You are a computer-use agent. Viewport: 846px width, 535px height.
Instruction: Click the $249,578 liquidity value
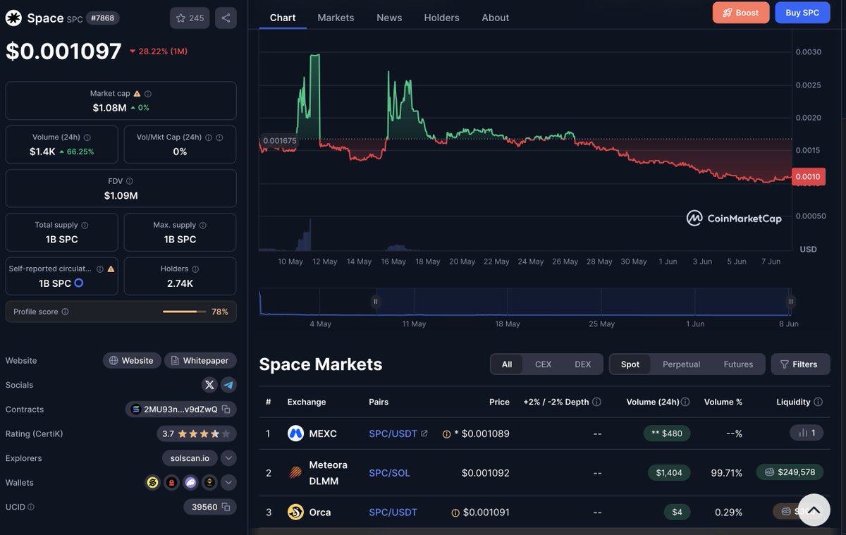(790, 472)
